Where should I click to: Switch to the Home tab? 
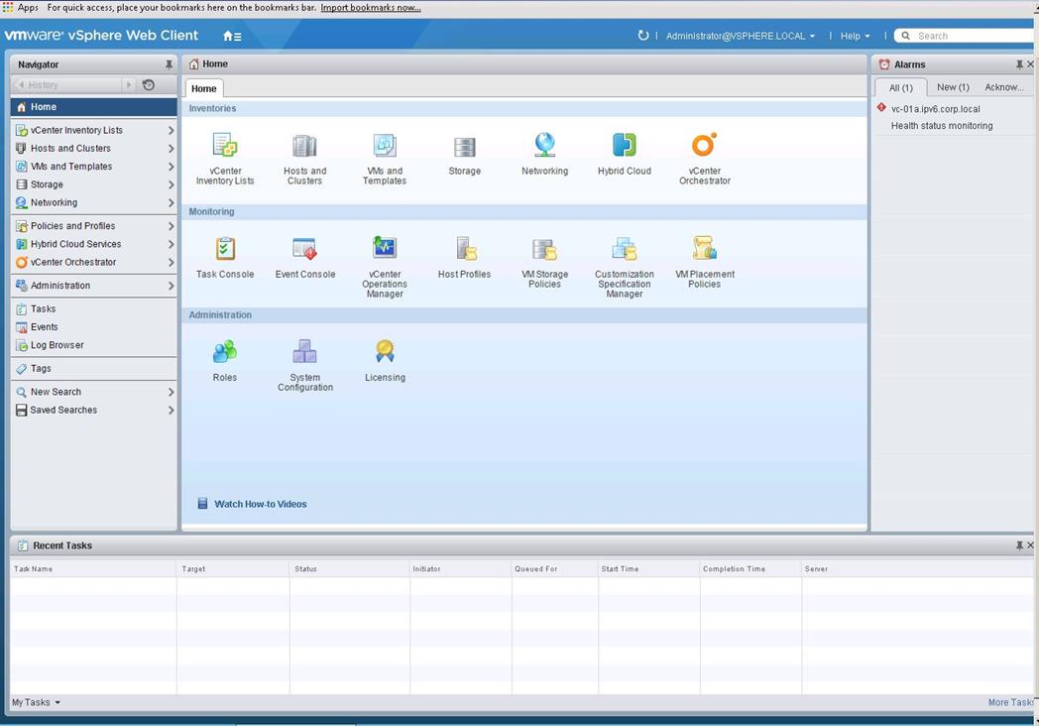(x=204, y=88)
